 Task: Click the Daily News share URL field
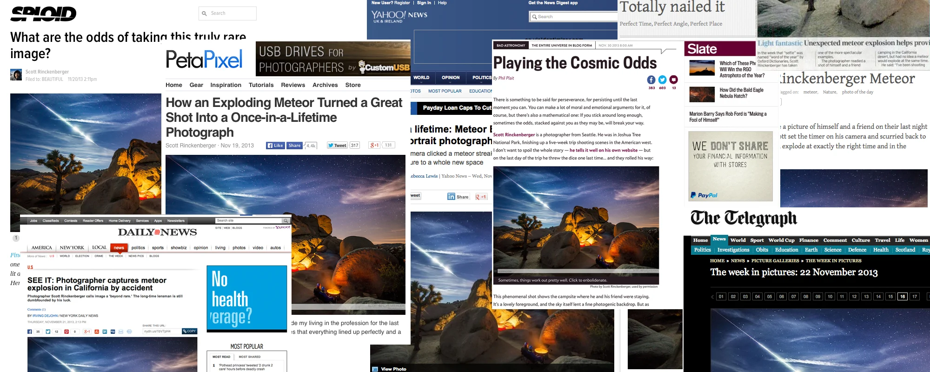click(161, 331)
